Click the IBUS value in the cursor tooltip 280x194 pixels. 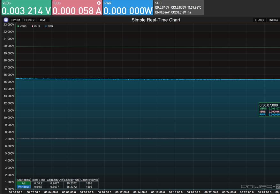274,111
